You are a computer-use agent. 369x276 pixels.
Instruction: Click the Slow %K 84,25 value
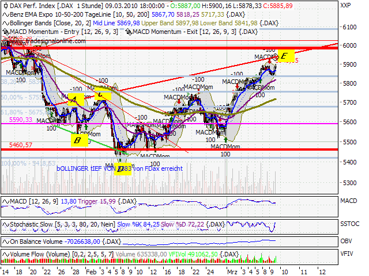(x=138, y=225)
